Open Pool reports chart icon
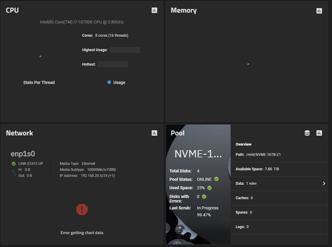 coord(319,133)
